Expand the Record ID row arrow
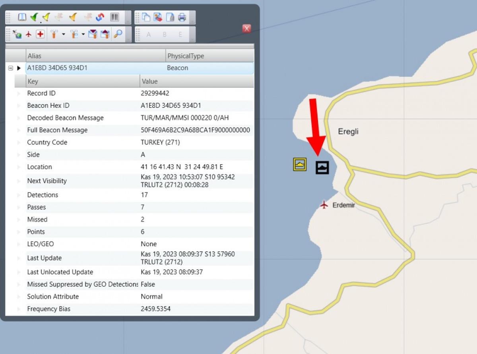 18,93
